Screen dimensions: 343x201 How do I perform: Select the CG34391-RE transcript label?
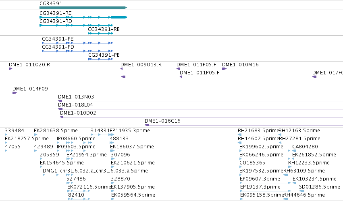pyautogui.click(x=56, y=13)
